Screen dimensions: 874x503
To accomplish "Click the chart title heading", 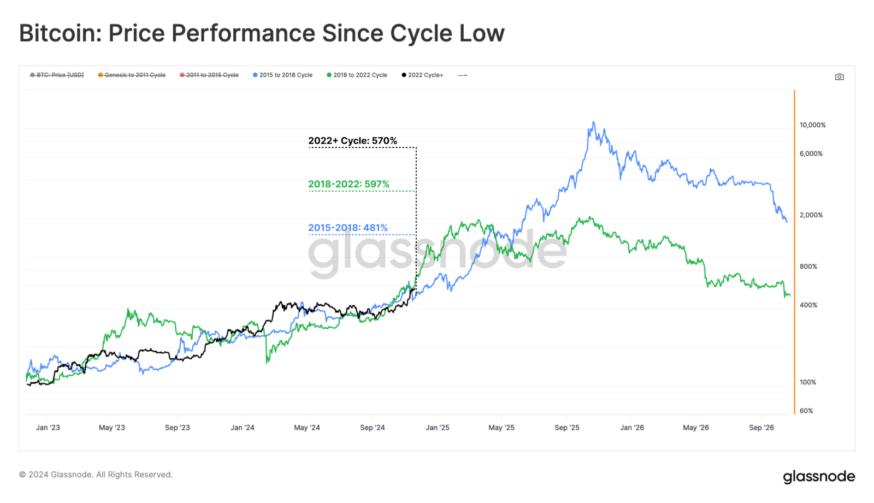I will (x=262, y=33).
